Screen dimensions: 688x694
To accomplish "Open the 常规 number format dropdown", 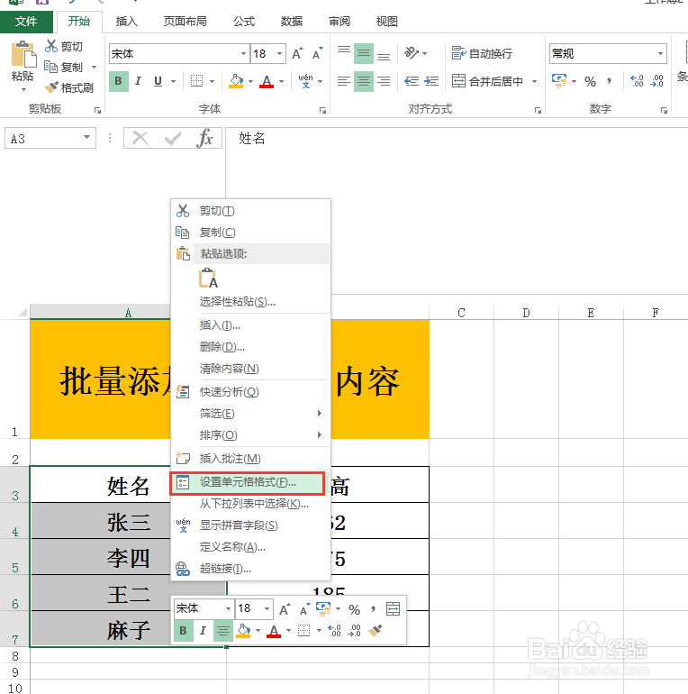I will click(x=660, y=54).
